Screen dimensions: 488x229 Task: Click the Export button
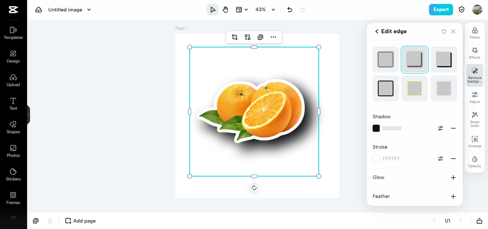point(441,10)
